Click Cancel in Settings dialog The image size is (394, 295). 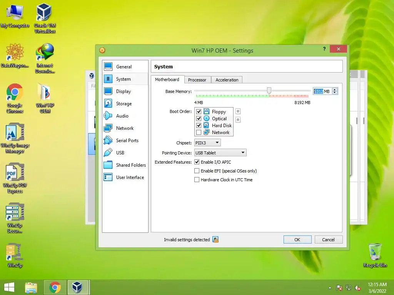pos(329,240)
